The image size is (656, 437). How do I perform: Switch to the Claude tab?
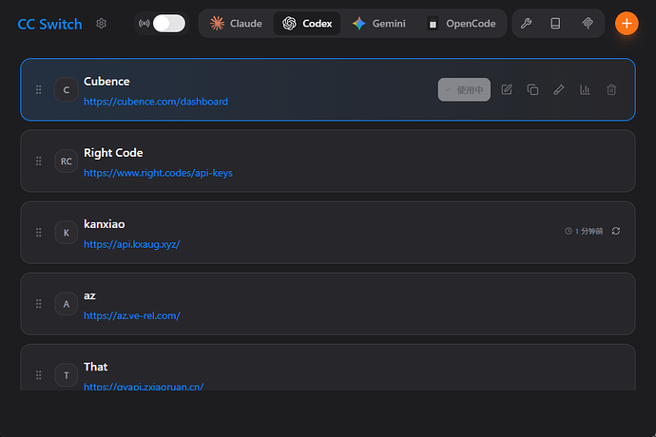[x=237, y=24]
